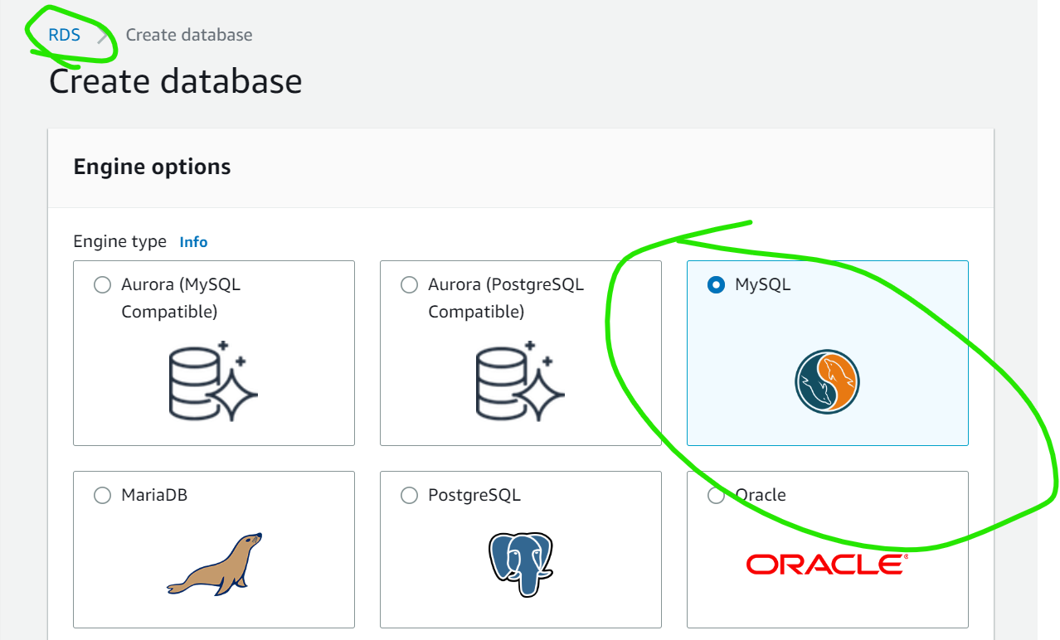The width and height of the screenshot is (1060, 640).
Task: Select the MySQL radio button
Action: click(715, 285)
